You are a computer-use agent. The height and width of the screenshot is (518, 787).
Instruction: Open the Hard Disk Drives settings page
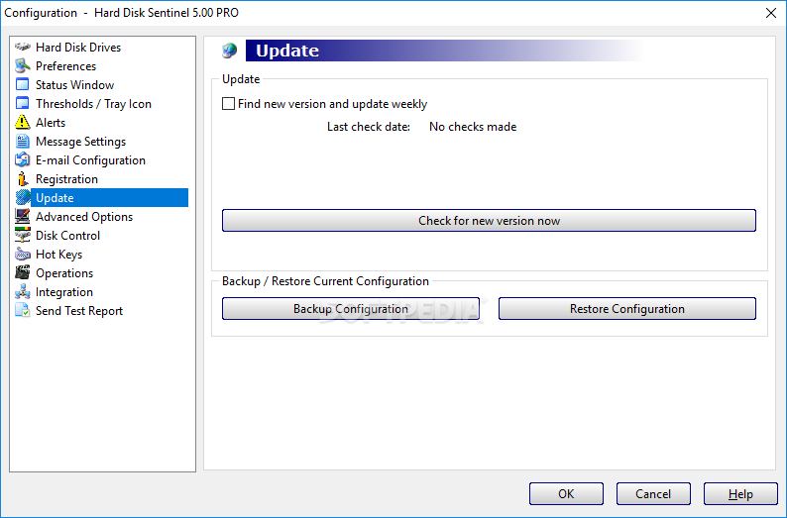coord(78,48)
